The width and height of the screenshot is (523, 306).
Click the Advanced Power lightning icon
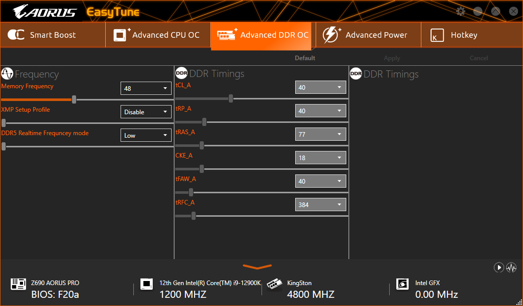(331, 35)
